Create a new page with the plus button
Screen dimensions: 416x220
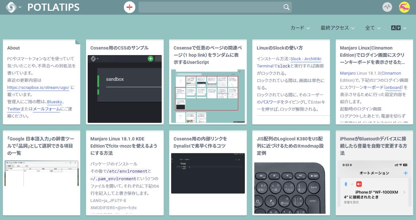pos(130,7)
